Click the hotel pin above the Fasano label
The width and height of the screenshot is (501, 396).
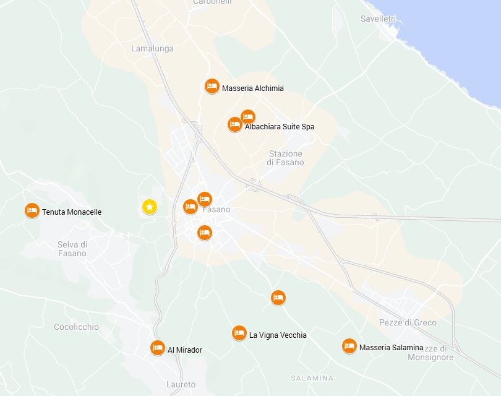coord(205,199)
